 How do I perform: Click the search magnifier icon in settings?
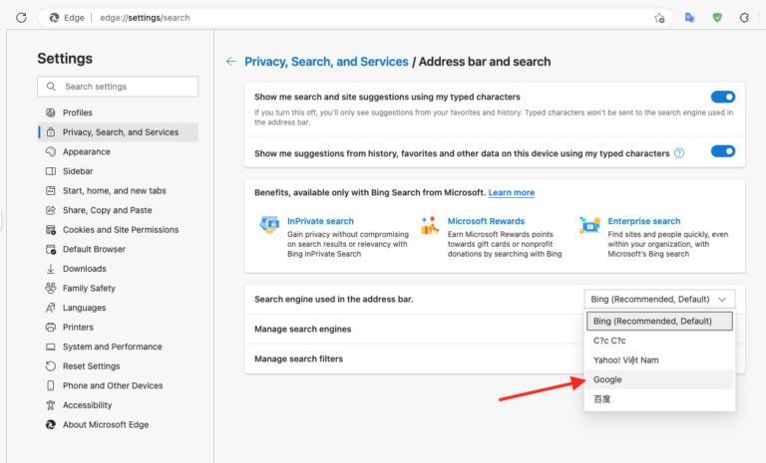click(x=51, y=87)
